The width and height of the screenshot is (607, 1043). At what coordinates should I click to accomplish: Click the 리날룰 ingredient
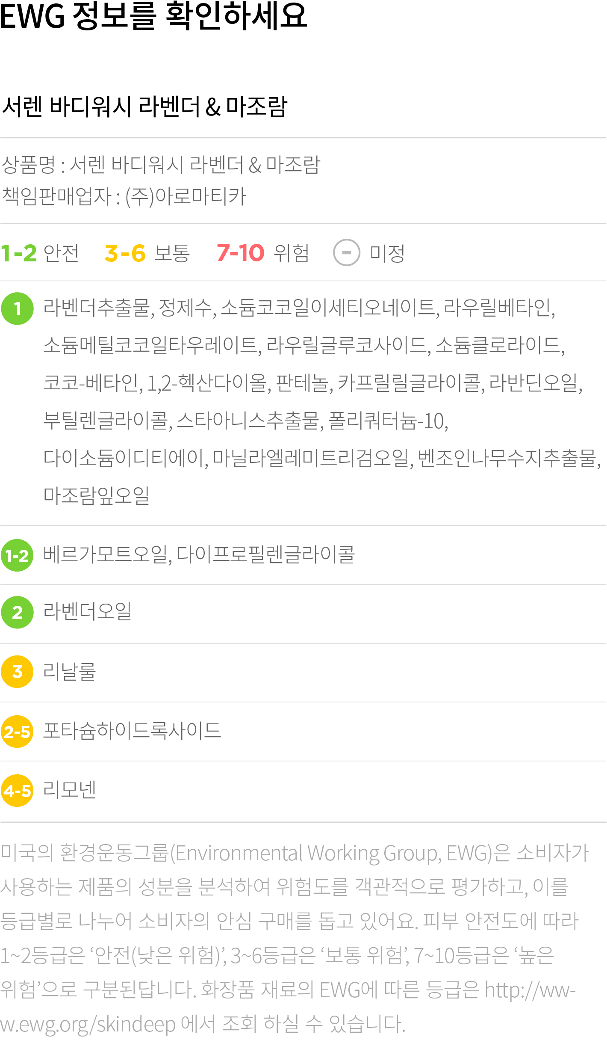pos(70,671)
